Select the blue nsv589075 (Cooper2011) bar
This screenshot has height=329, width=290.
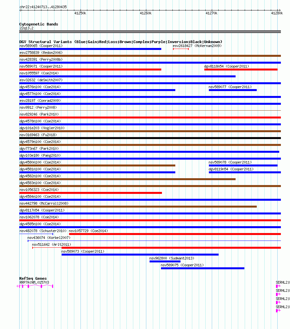pos(203,268)
